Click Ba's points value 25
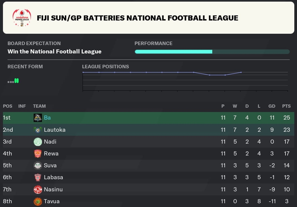 pyautogui.click(x=287, y=118)
